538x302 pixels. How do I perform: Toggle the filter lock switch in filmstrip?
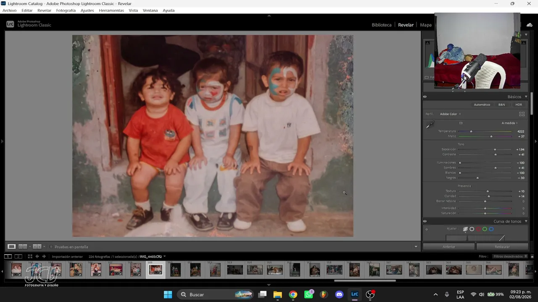[x=531, y=256]
